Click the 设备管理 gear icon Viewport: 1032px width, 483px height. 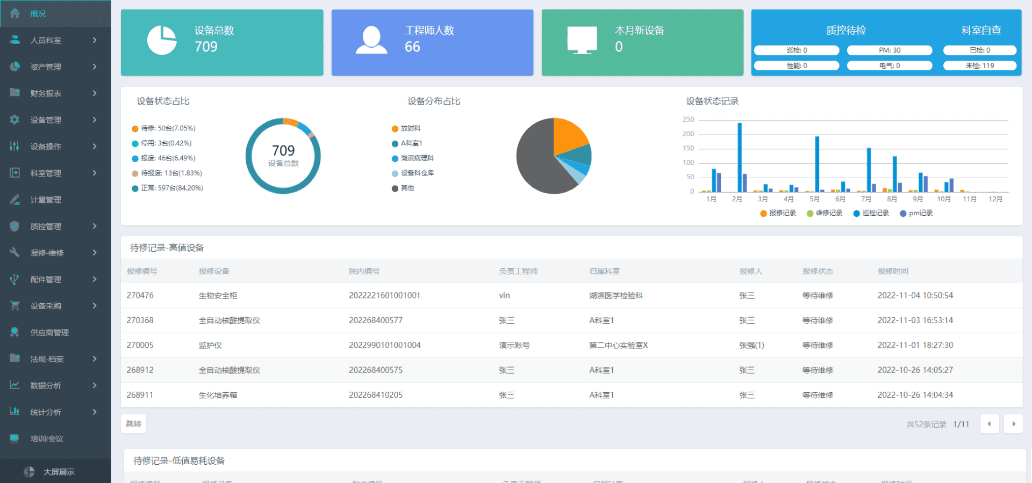(x=15, y=120)
